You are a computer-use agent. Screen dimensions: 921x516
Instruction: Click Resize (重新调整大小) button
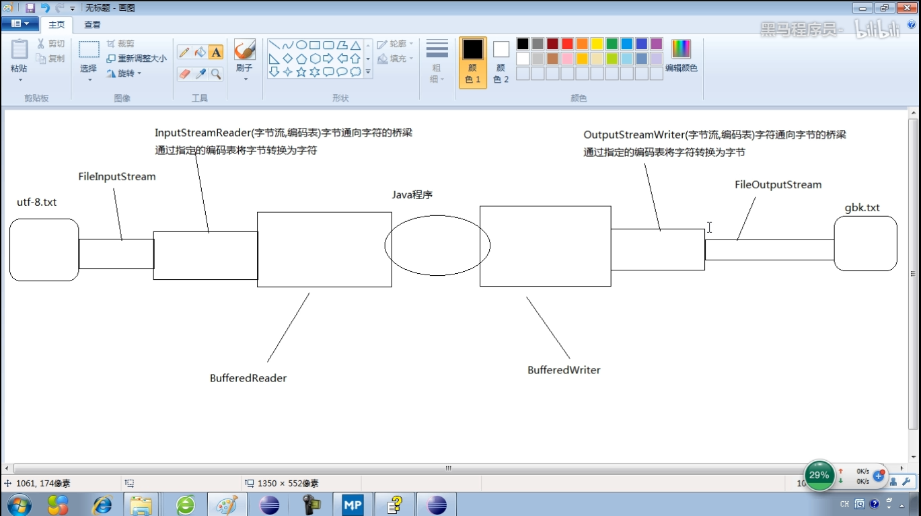[x=137, y=59]
